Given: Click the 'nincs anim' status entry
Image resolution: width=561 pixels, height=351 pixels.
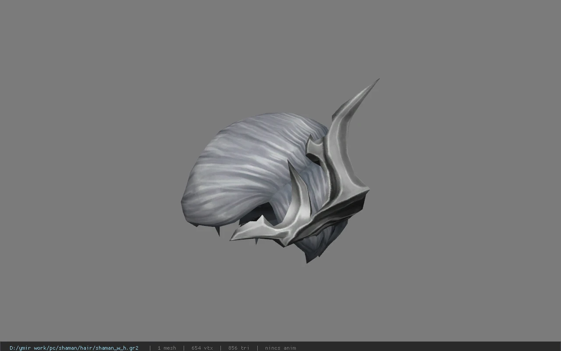Looking at the screenshot, I should coord(280,348).
